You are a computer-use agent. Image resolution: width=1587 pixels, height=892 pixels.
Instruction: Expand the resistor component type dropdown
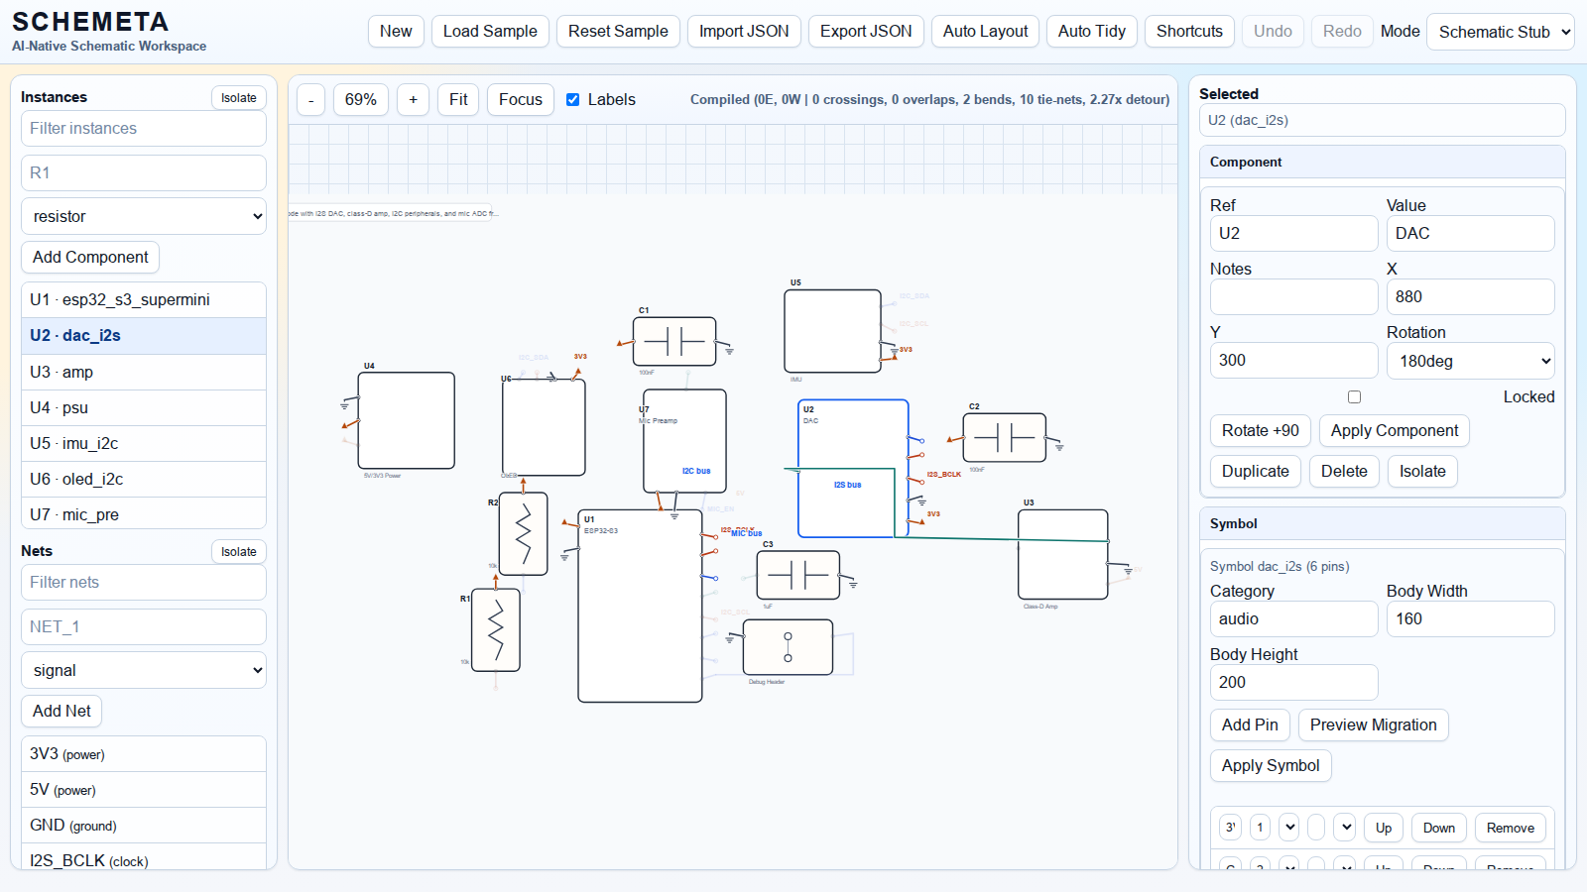click(x=144, y=216)
